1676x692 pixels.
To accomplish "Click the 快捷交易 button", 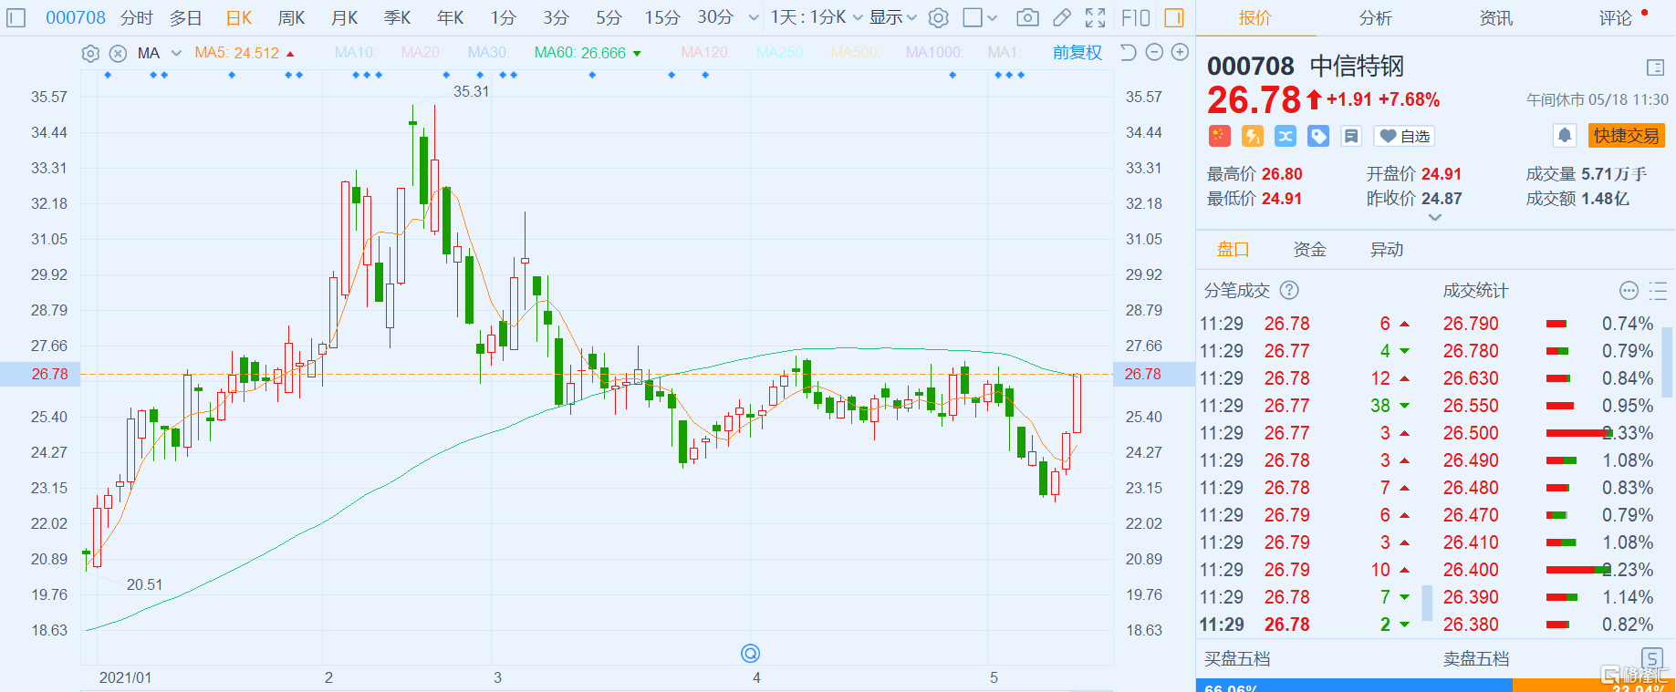I will click(x=1627, y=136).
